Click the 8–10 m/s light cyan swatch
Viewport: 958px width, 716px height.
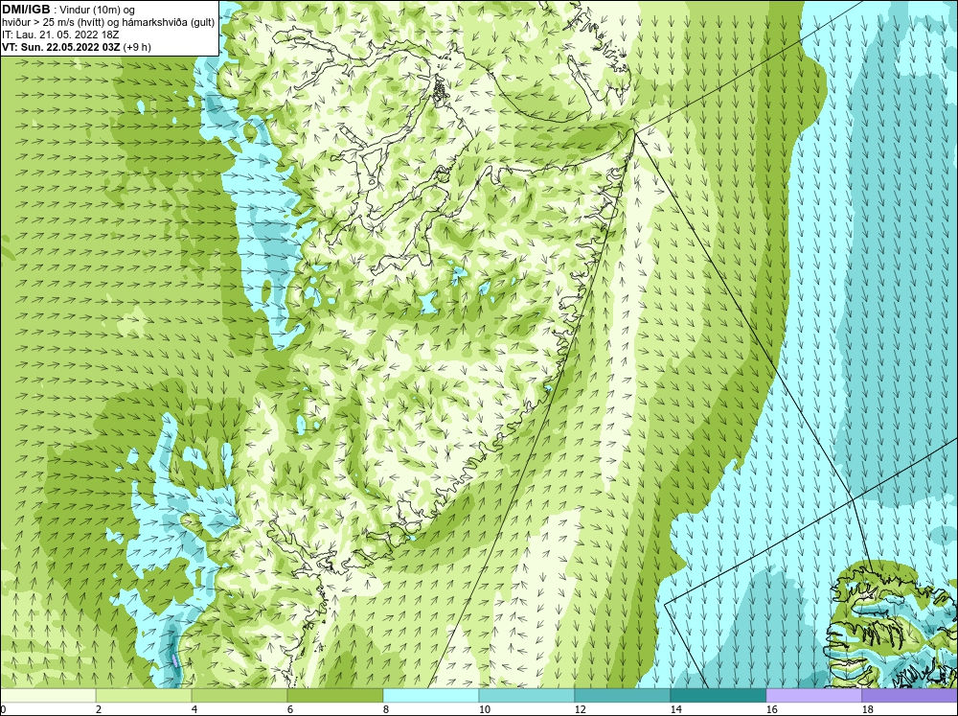point(431,695)
